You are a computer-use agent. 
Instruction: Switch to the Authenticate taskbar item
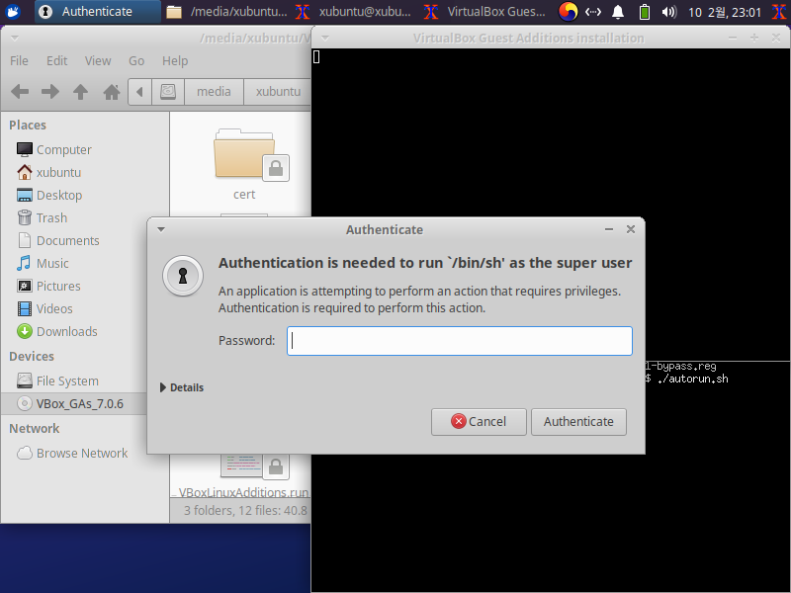pyautogui.click(x=97, y=12)
